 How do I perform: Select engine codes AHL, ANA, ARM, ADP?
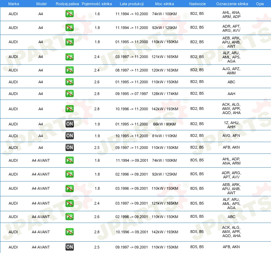(231, 15)
